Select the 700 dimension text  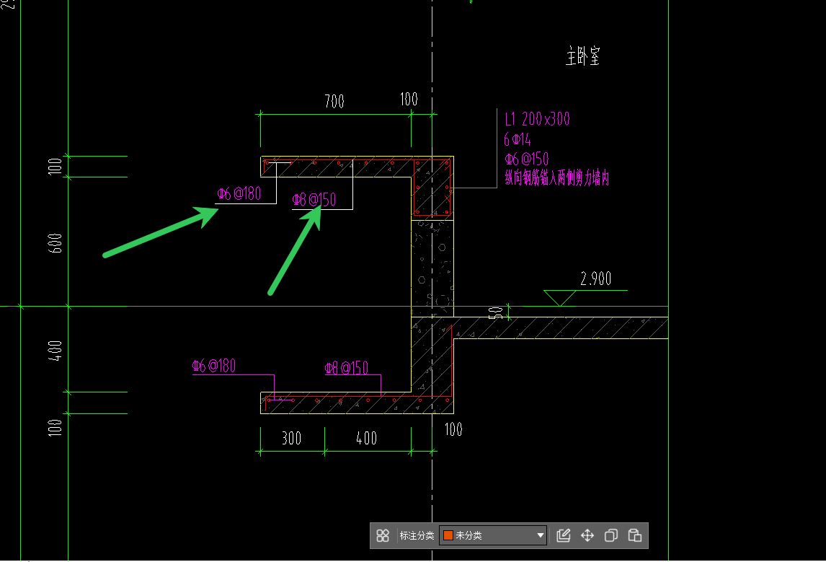334,101
